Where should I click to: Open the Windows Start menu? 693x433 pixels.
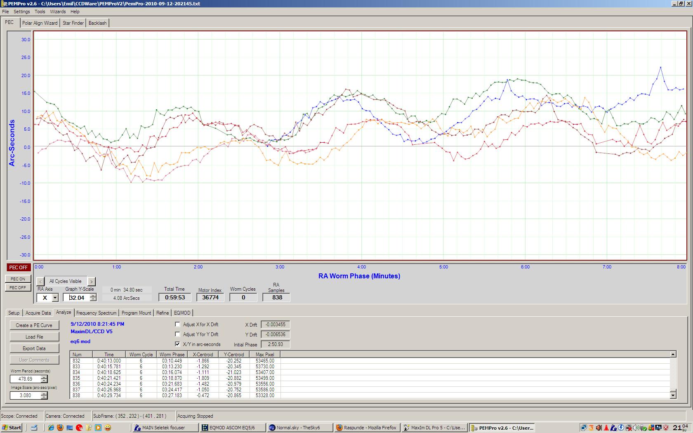click(12, 428)
